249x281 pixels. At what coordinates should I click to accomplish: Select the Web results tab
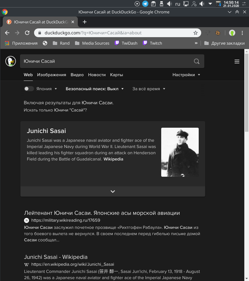(28, 75)
